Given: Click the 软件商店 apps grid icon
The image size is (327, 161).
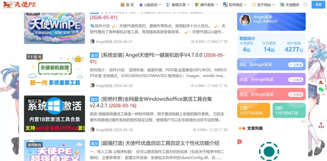Looking at the screenshot, I should 225,5.
